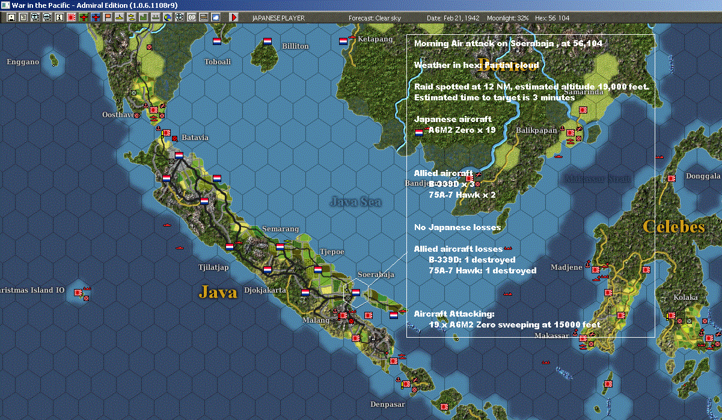
Task: Select Dutch flag unit at Toboali
Action: click(x=217, y=41)
